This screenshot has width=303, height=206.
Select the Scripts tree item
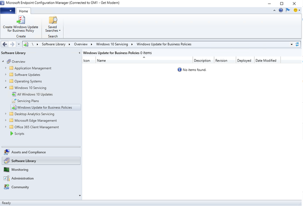pos(19,133)
